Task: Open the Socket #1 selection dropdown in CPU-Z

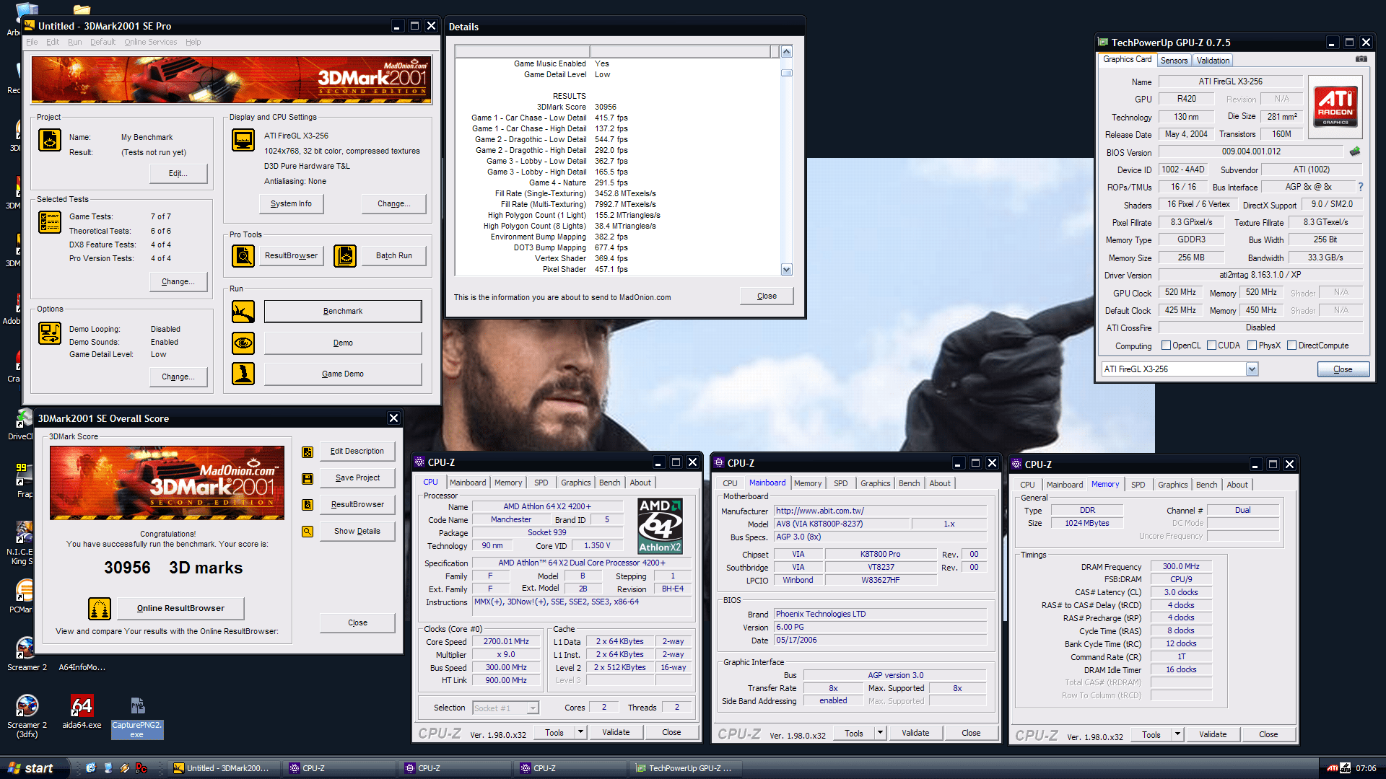Action: (533, 708)
